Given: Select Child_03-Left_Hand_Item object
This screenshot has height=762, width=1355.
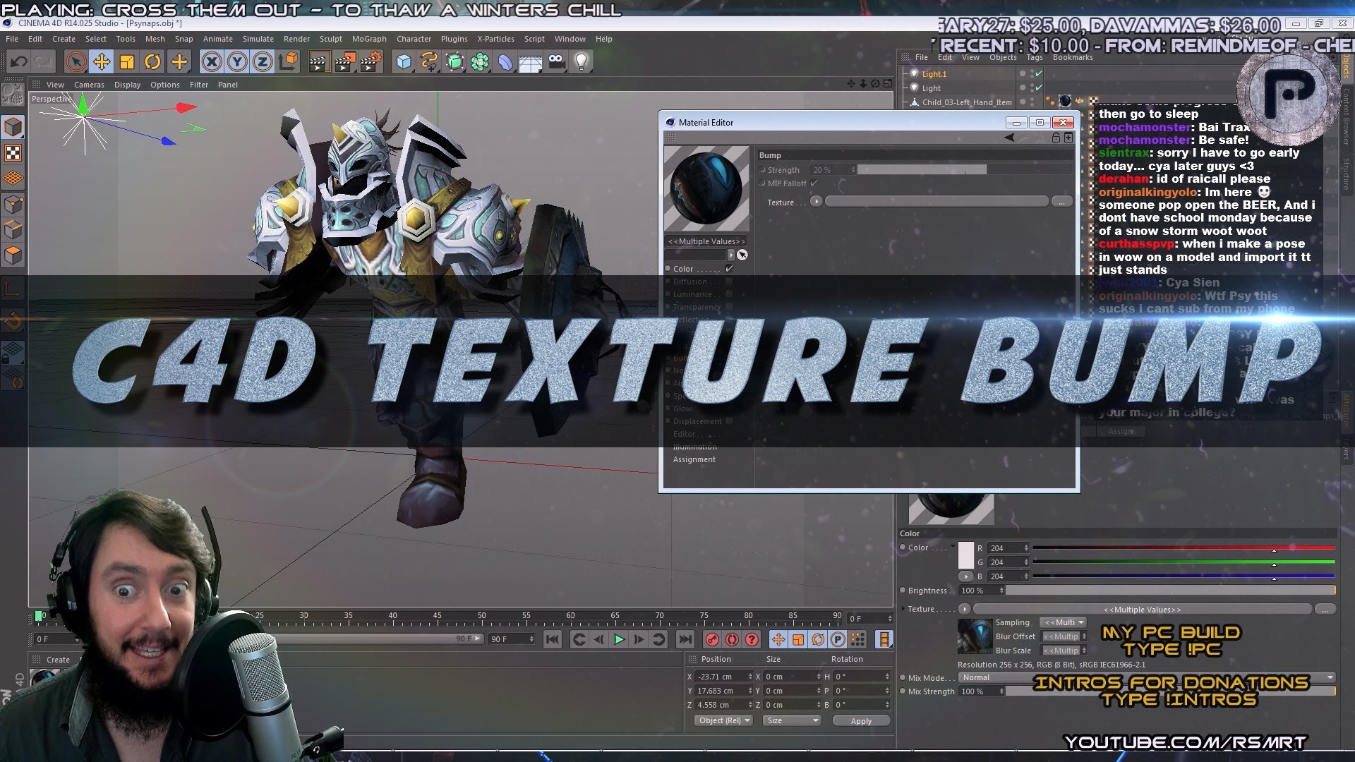Looking at the screenshot, I should 967,102.
